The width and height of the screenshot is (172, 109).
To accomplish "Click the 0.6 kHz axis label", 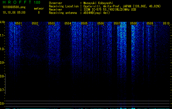I will (2, 104).
